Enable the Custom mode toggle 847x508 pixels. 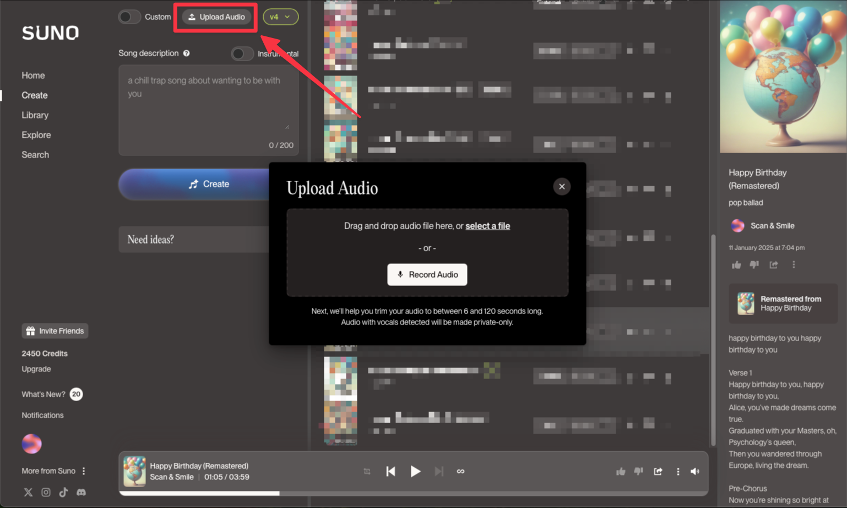click(130, 17)
